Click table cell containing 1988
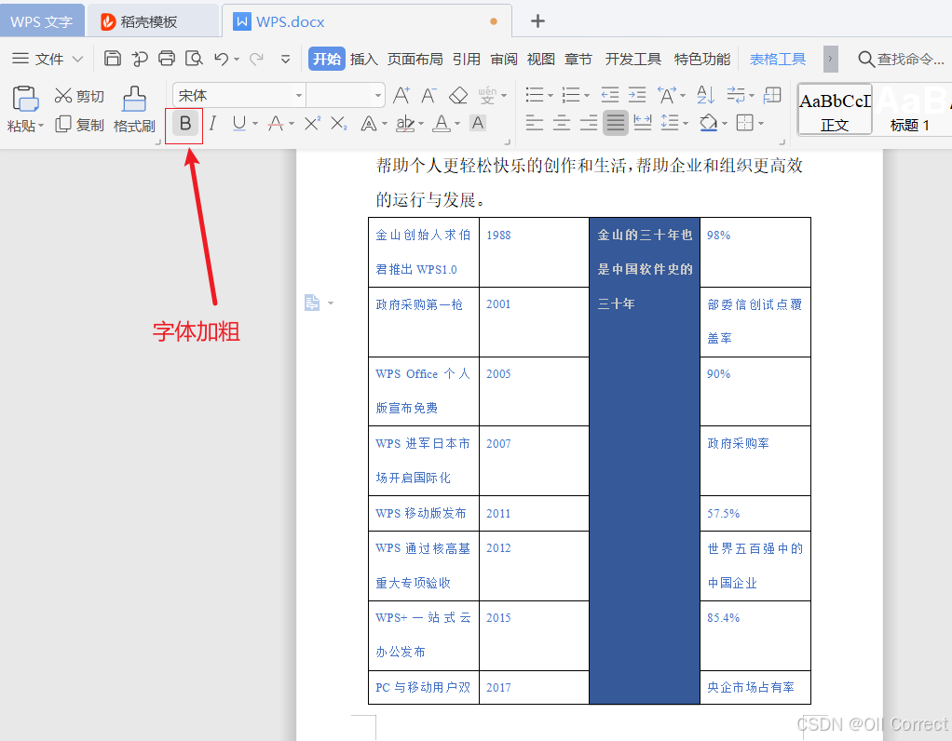This screenshot has height=741, width=952. [x=535, y=252]
